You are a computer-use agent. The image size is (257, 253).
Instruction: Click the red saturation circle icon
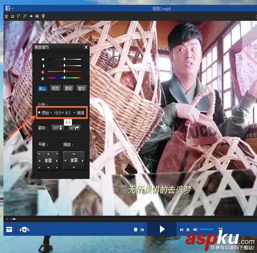pyautogui.click(x=43, y=72)
